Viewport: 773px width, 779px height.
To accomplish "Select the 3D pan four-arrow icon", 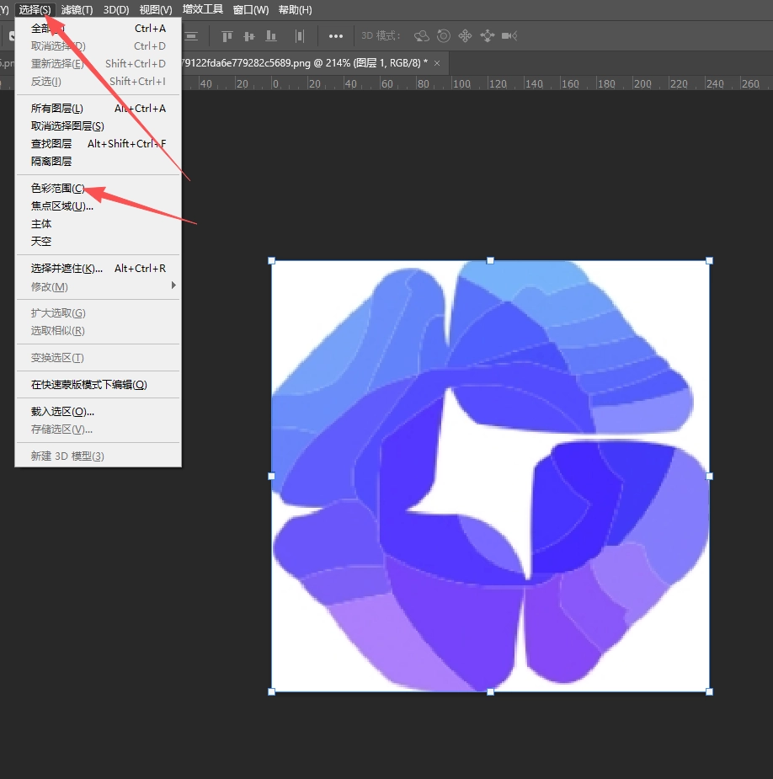I will pyautogui.click(x=465, y=36).
